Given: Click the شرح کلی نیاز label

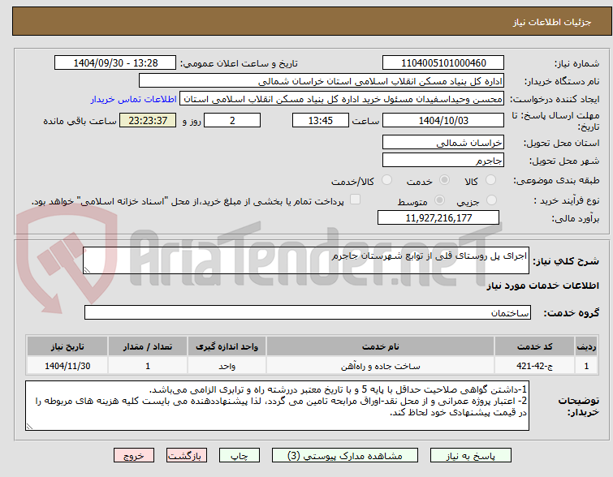Looking at the screenshot, I should [x=566, y=261].
